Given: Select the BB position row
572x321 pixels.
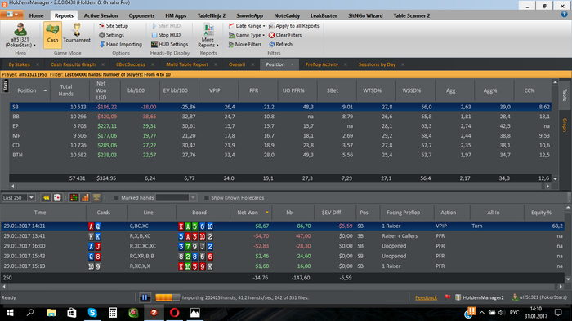Looking at the screenshot, I should [x=280, y=117].
